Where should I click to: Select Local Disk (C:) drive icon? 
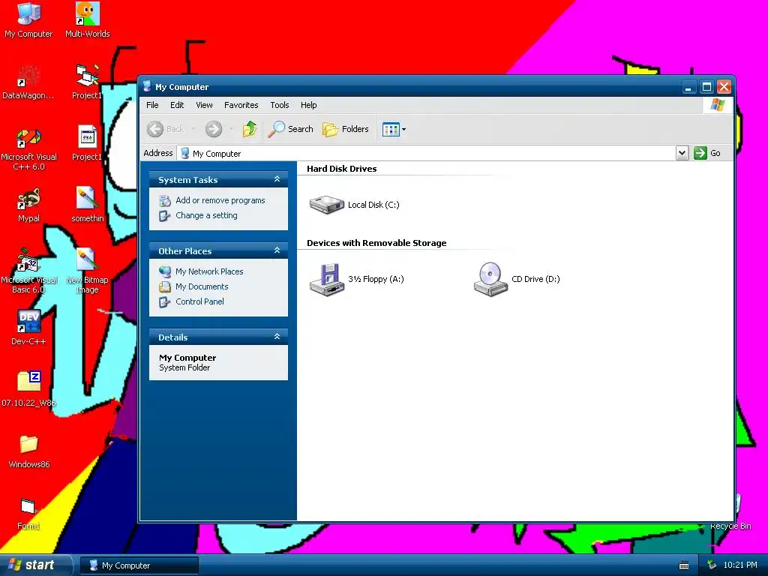(327, 205)
